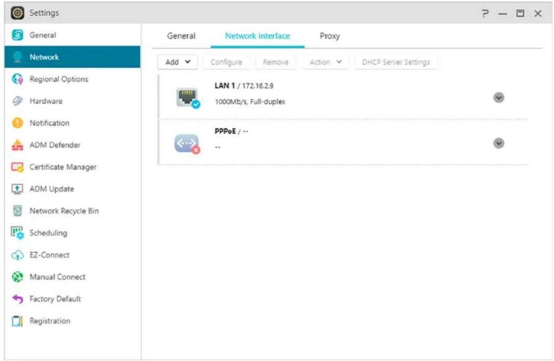
Task: Switch to the General tab
Action: click(x=181, y=36)
